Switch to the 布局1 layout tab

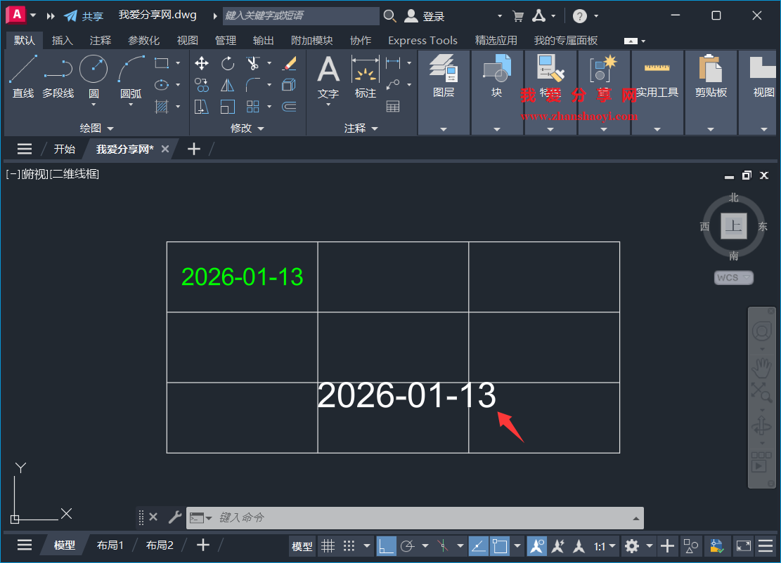(110, 545)
